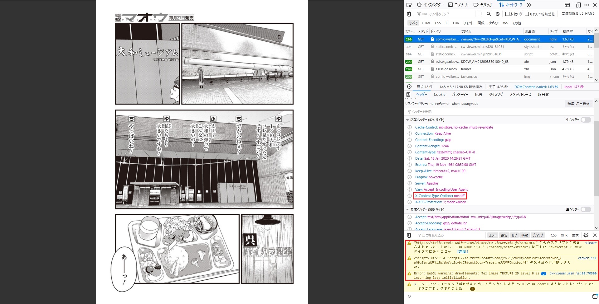Toggle raw request headers switch
The height and width of the screenshot is (304, 599).
[586, 209]
